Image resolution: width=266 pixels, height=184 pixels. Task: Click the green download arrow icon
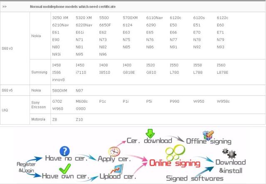click(150, 133)
